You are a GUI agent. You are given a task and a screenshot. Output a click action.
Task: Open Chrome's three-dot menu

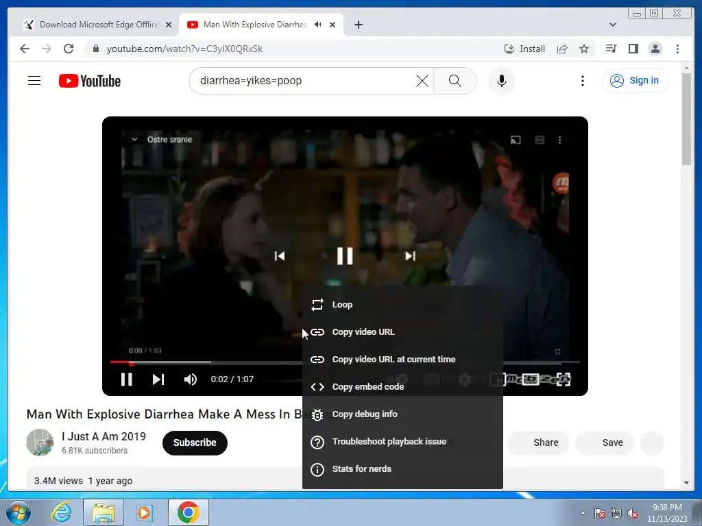(677, 49)
